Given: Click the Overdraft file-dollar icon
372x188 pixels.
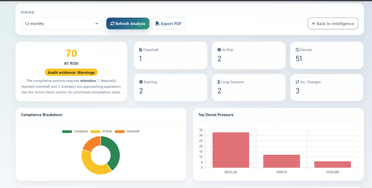Looking at the screenshot, I should pyautogui.click(x=141, y=50).
